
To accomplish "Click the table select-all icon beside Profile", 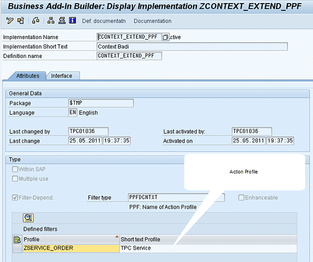I will pyautogui.click(x=17, y=239).
